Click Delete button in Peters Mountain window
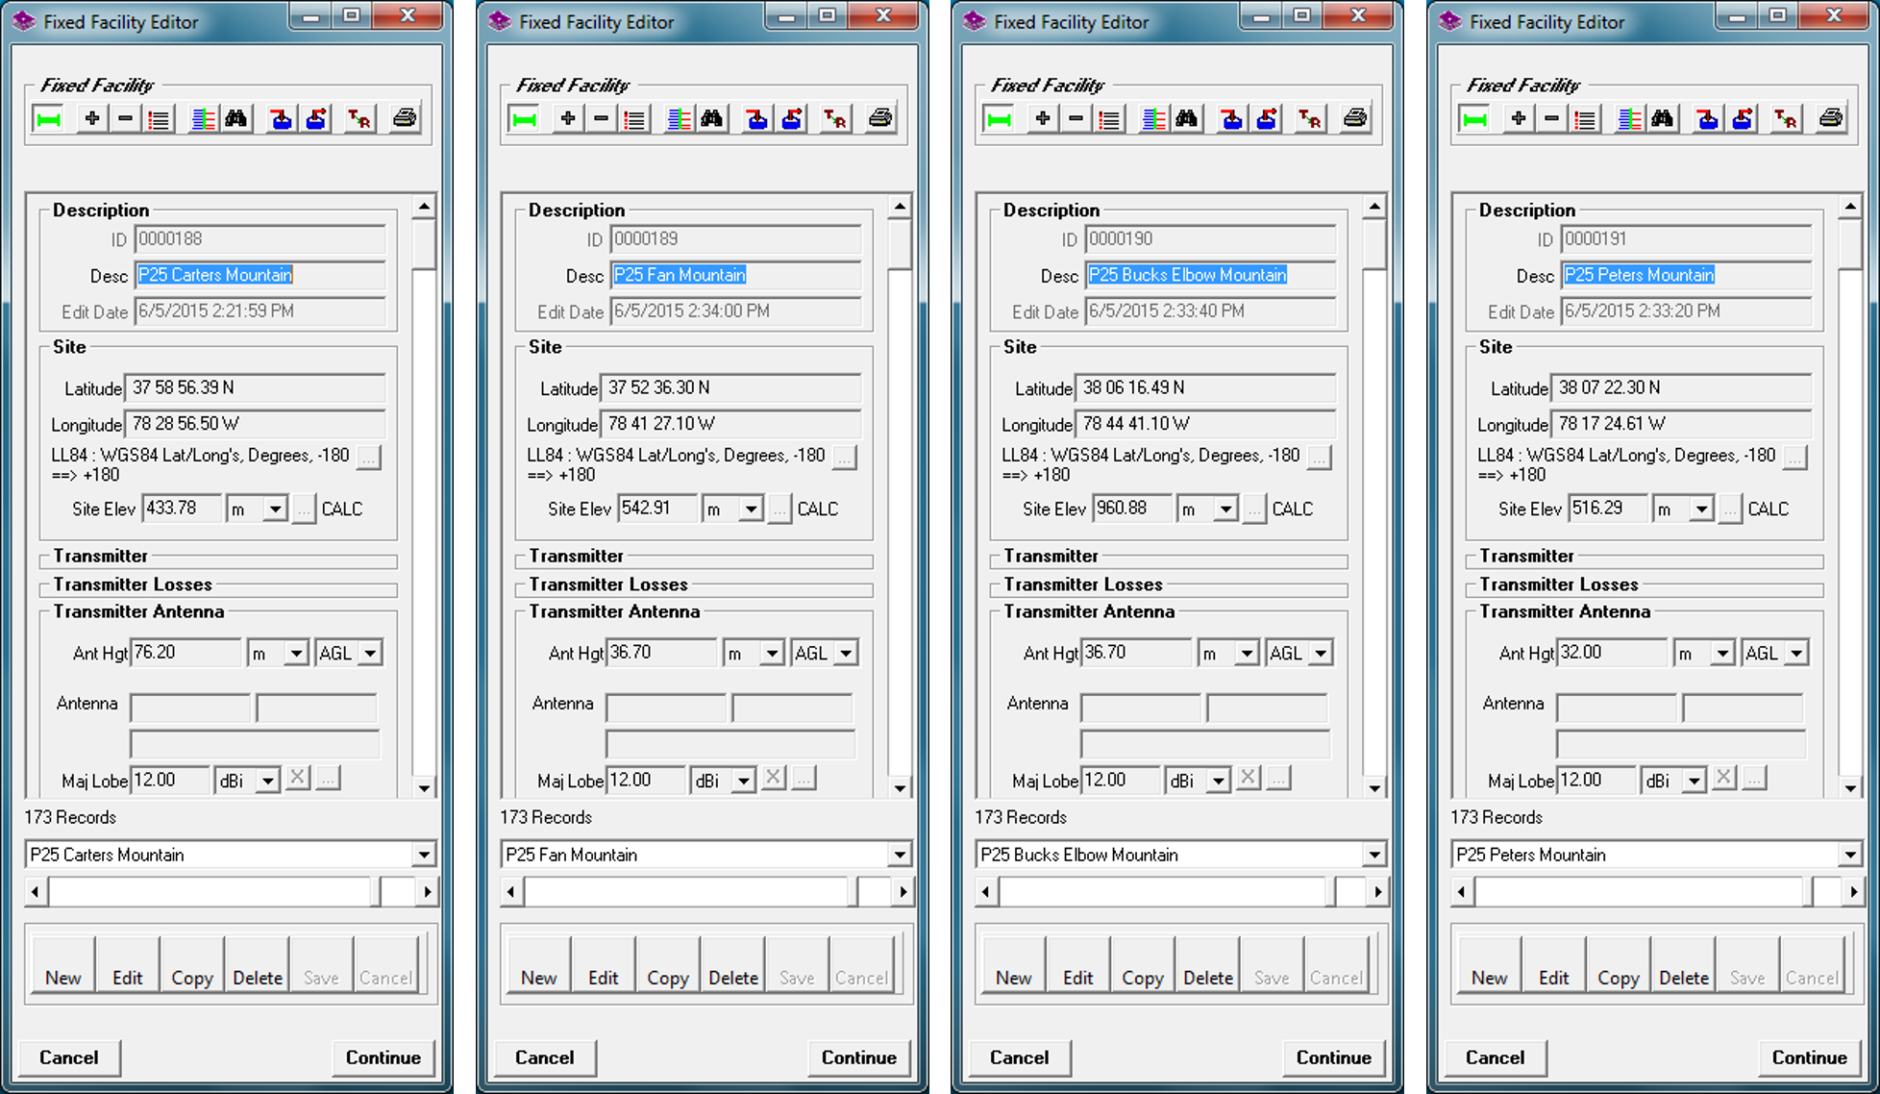 pyautogui.click(x=1684, y=965)
